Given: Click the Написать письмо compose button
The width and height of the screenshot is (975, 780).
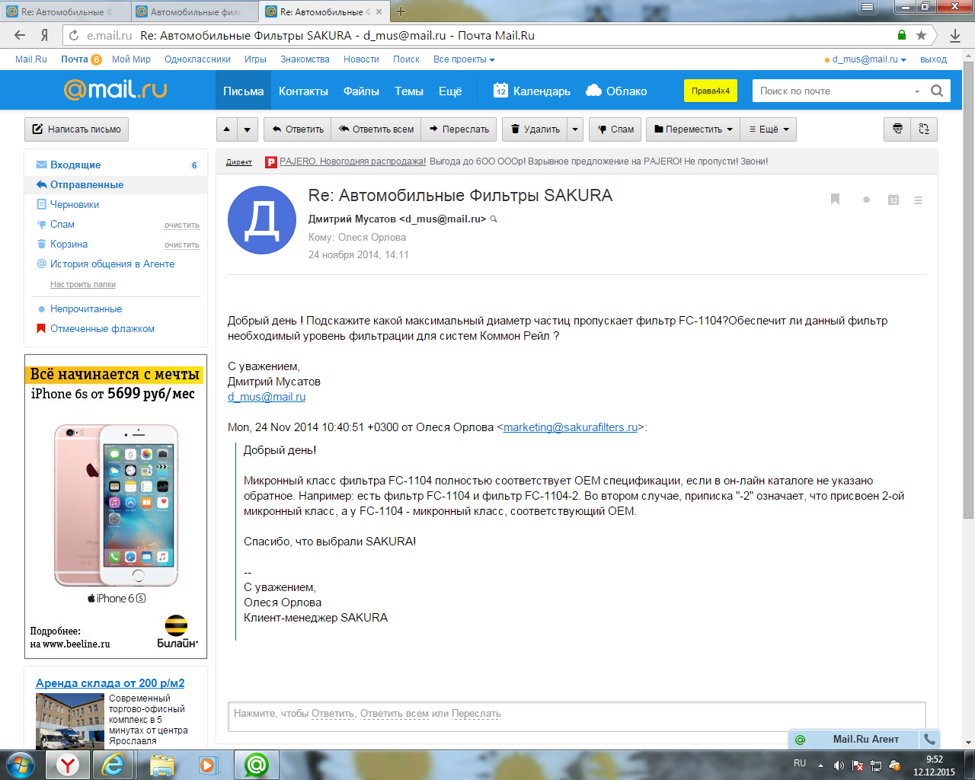Looking at the screenshot, I should 76,129.
